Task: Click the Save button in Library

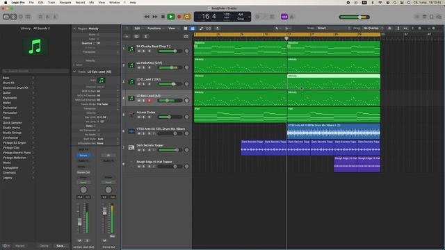Action: pyautogui.click(x=60, y=246)
